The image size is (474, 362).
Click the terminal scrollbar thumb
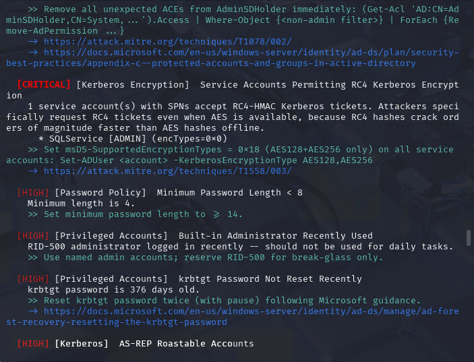469,238
